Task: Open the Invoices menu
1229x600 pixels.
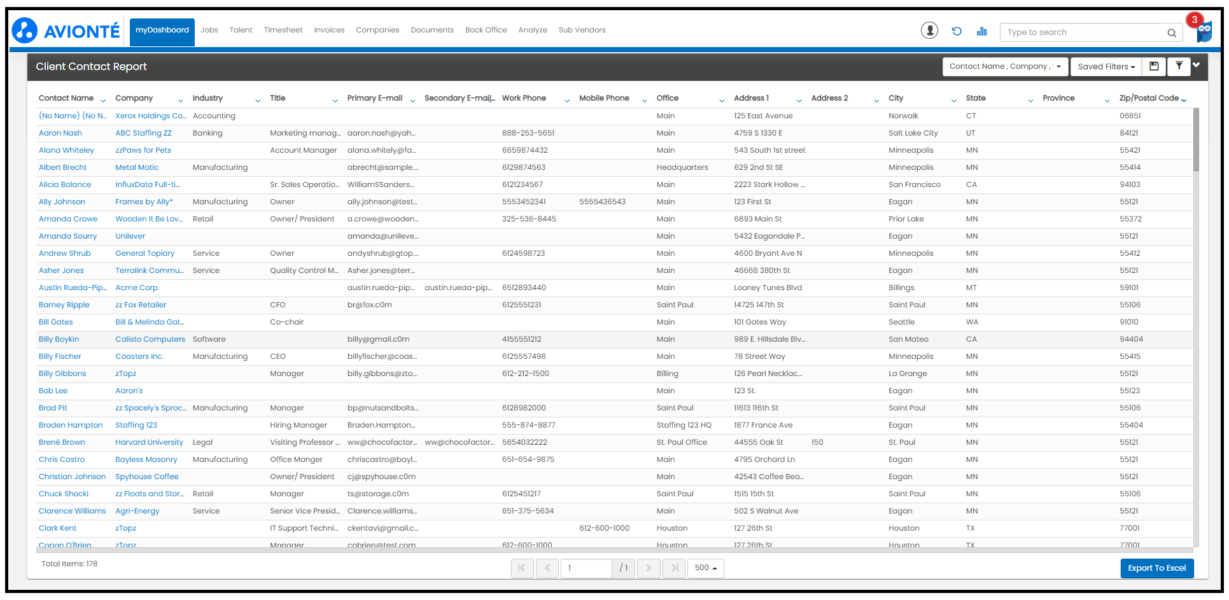Action: 329,30
